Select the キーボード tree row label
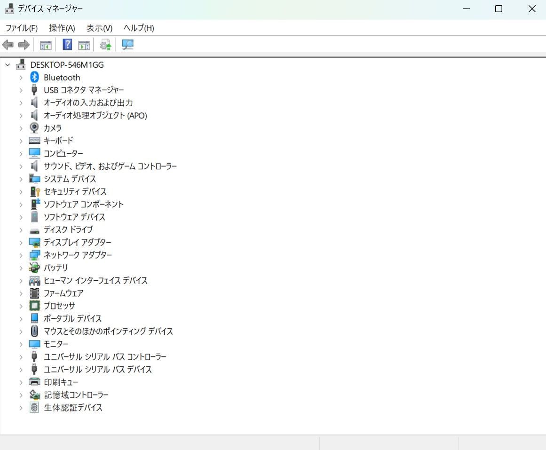 coord(58,141)
